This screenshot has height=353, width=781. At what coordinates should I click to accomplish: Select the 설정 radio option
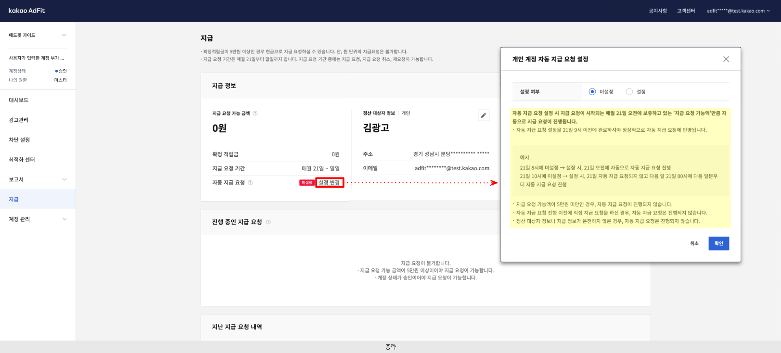click(x=629, y=92)
